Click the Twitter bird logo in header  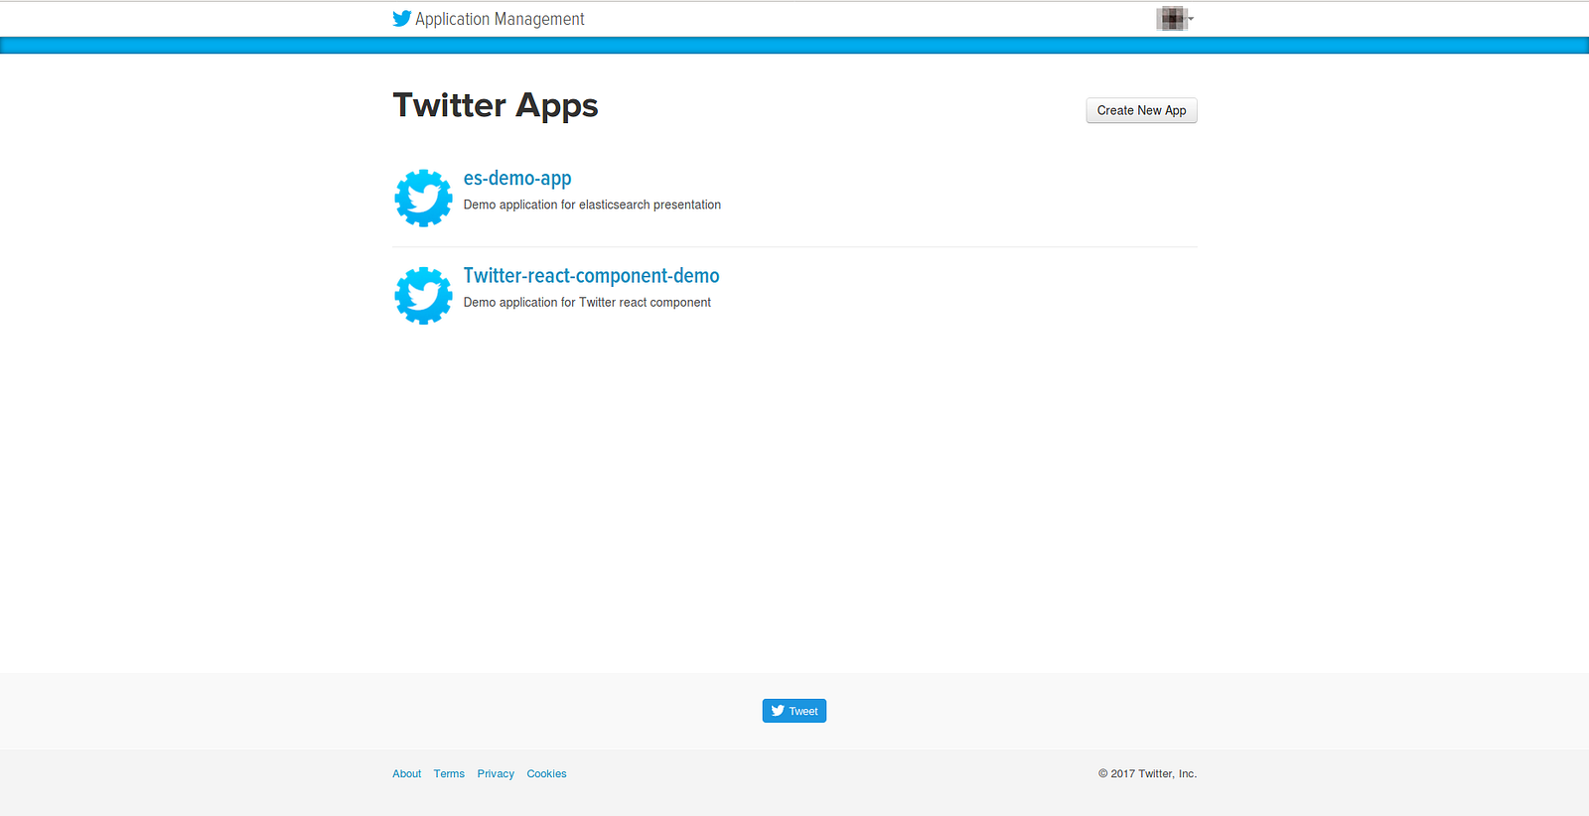tap(401, 19)
